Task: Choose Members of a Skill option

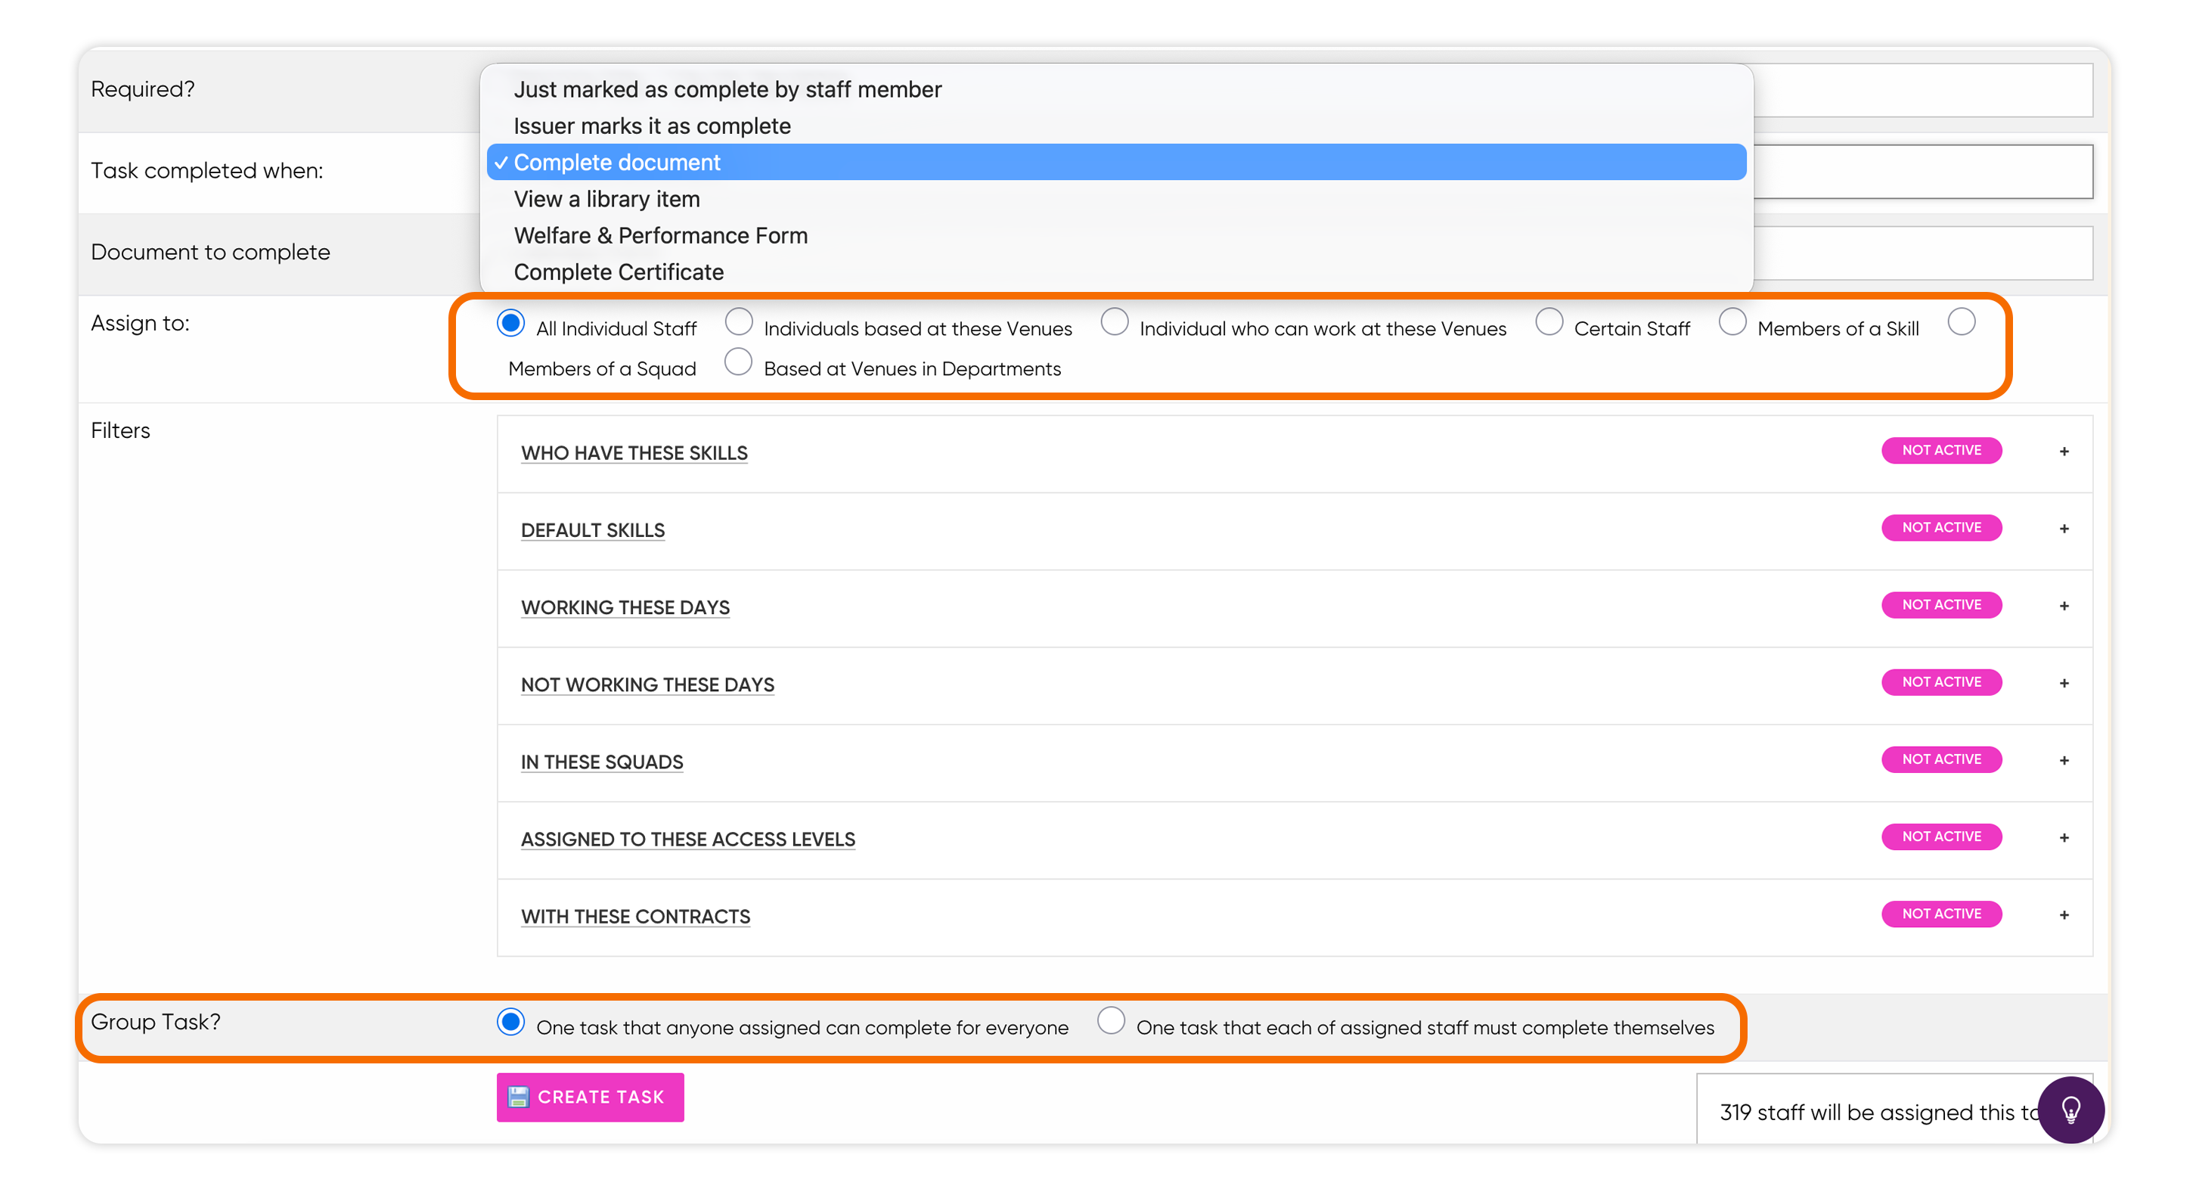Action: click(1732, 322)
